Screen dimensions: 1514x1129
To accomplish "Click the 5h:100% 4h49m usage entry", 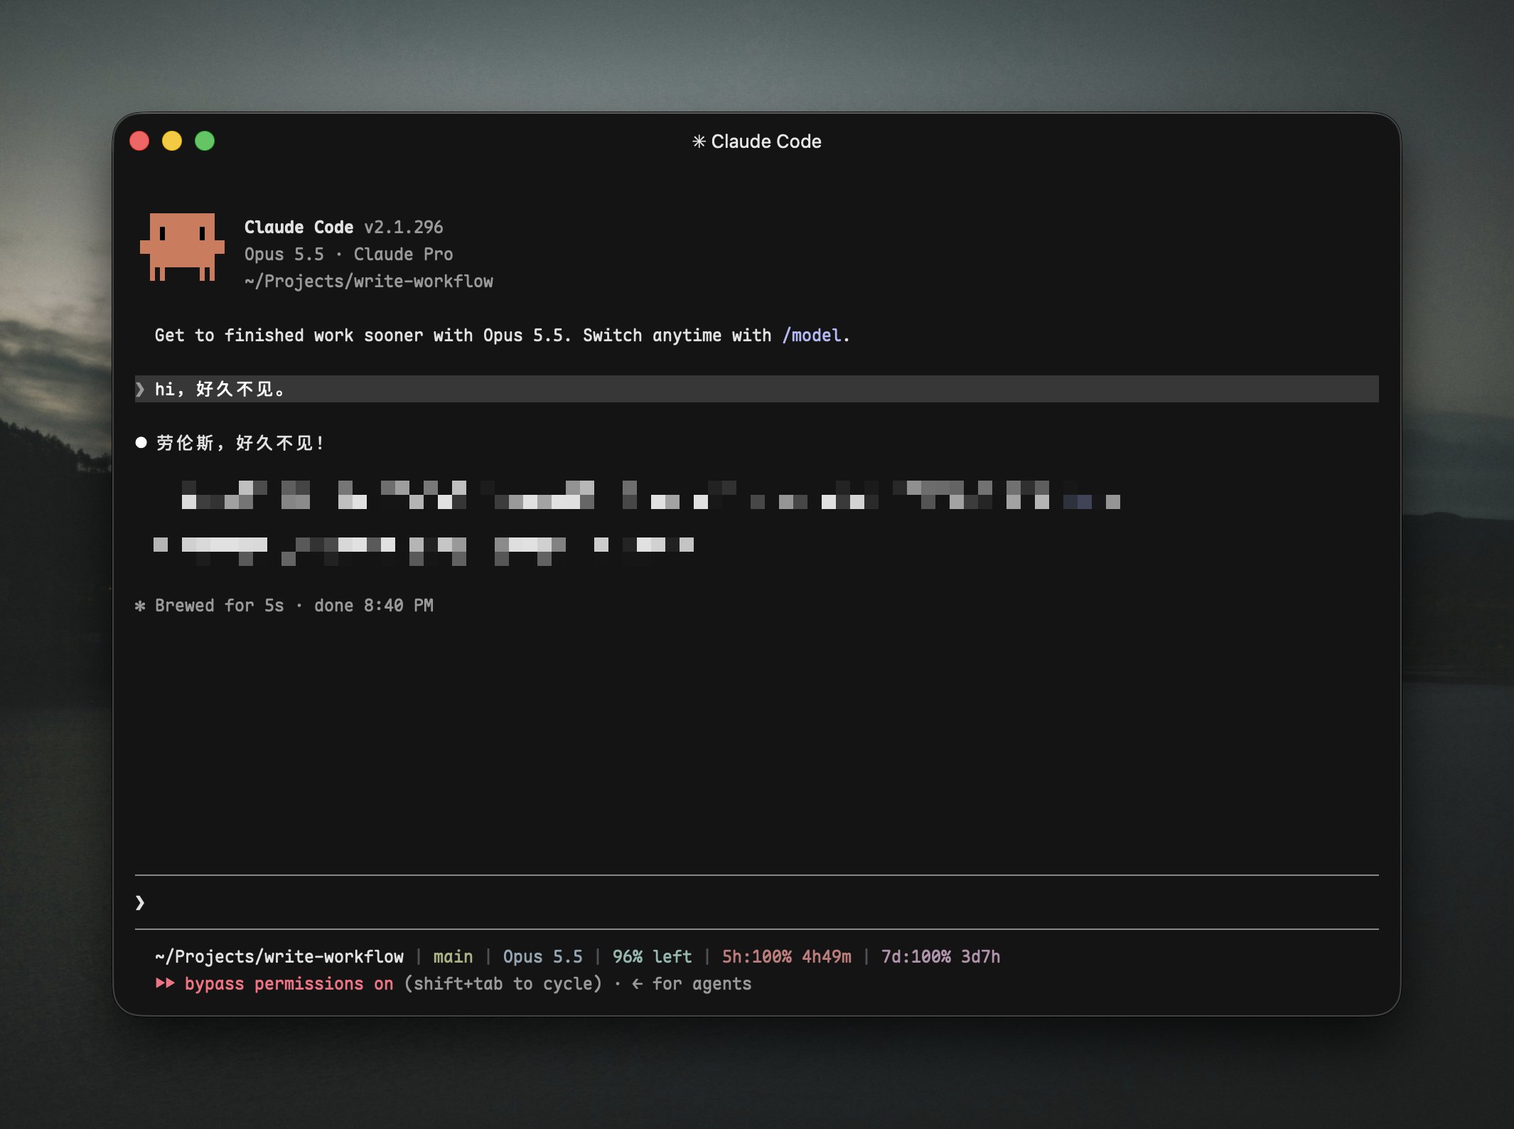I will 786,957.
